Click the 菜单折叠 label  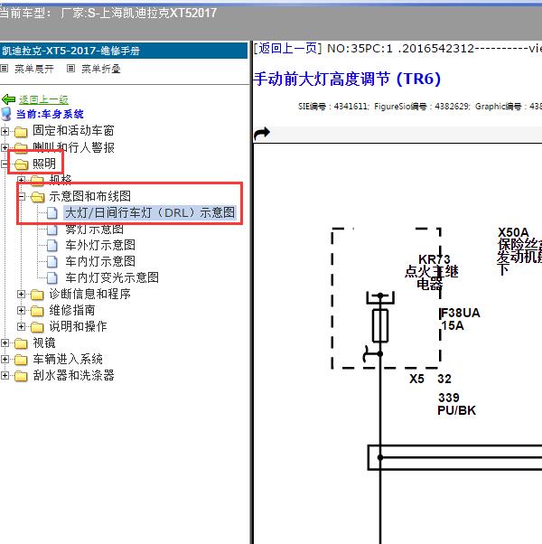[101, 69]
